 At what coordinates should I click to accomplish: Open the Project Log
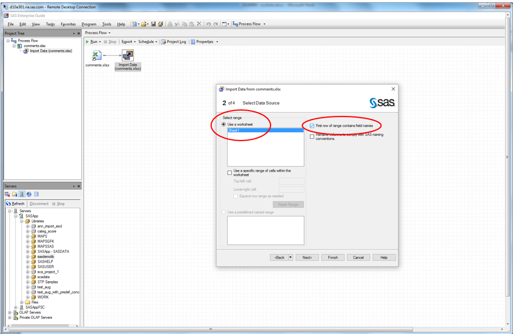click(173, 42)
